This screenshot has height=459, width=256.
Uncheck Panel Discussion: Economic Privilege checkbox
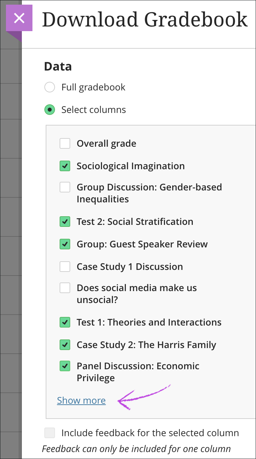click(x=65, y=366)
